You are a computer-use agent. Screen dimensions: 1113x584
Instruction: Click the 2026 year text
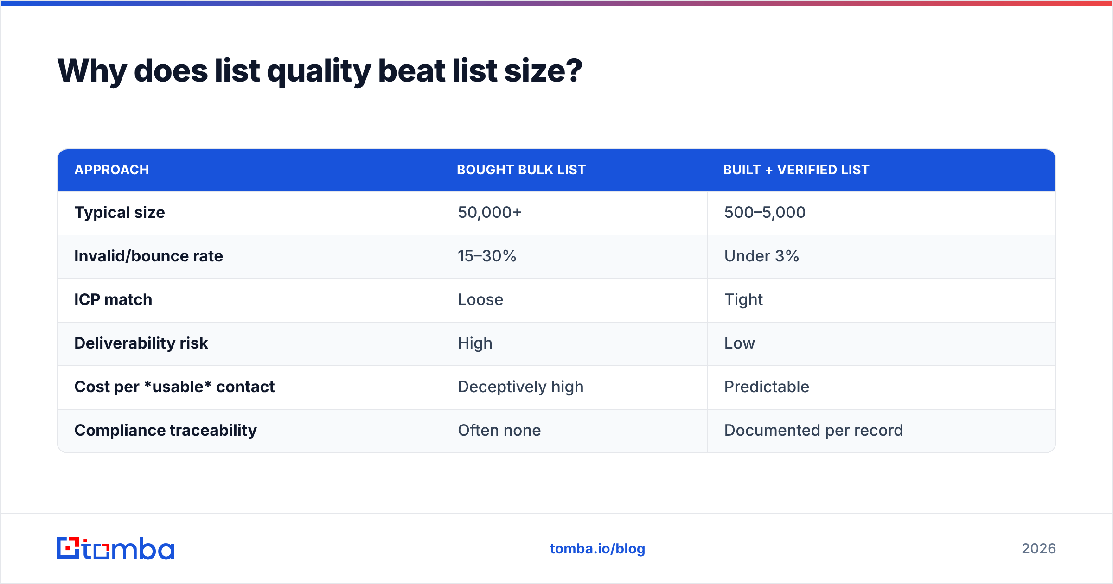[x=1039, y=549]
